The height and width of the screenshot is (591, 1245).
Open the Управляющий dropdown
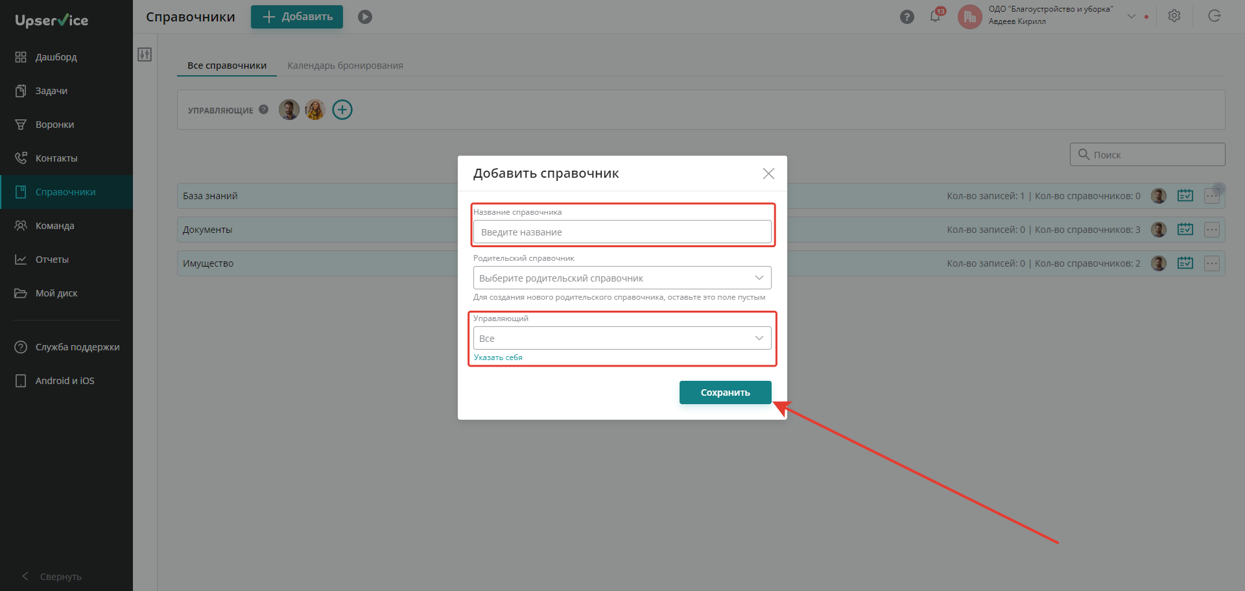tap(622, 338)
